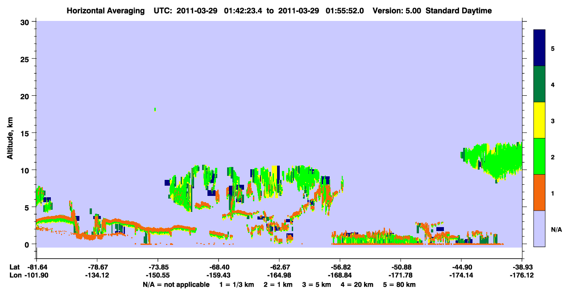This screenshot has height=297, width=580.
Task: Click longitude value -168.84
Action: coord(340,275)
